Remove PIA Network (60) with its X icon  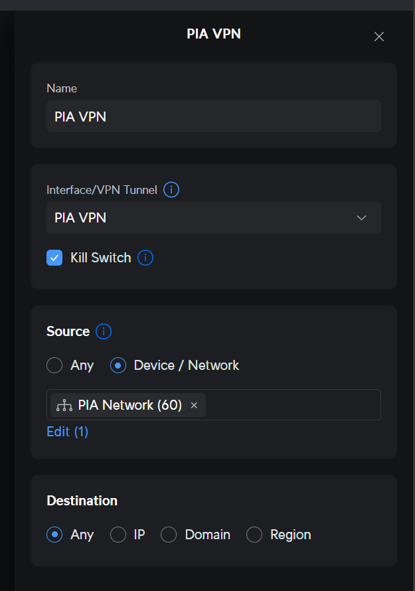pos(194,405)
